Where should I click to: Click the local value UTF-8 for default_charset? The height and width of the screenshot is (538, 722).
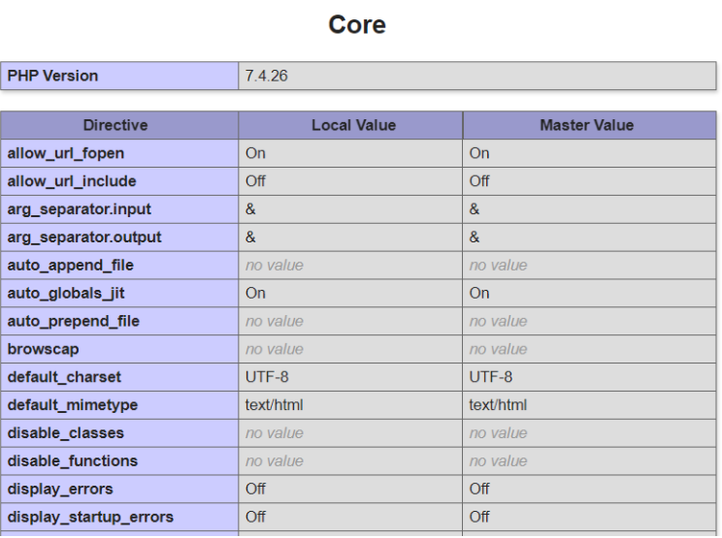point(267,377)
